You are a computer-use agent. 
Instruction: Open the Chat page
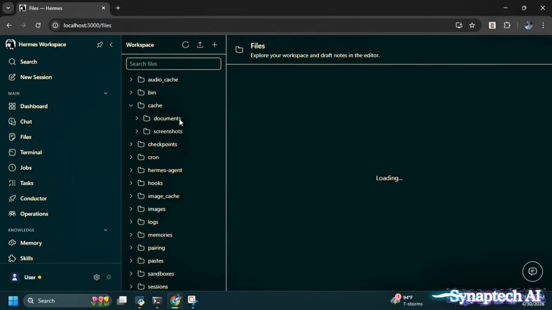26,122
